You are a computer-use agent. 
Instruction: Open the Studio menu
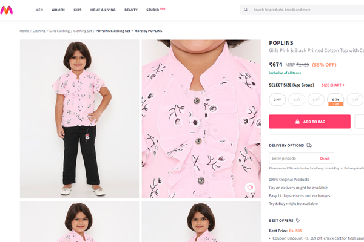tap(153, 10)
